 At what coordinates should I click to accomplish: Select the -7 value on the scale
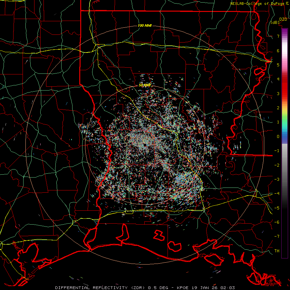pyautogui.click(x=277, y=237)
